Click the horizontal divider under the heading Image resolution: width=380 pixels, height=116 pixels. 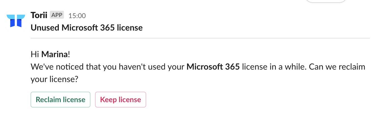tap(200, 38)
